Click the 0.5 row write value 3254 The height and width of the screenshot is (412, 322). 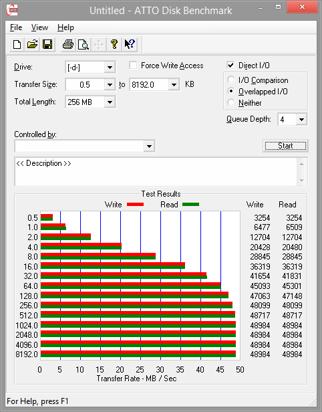[262, 217]
